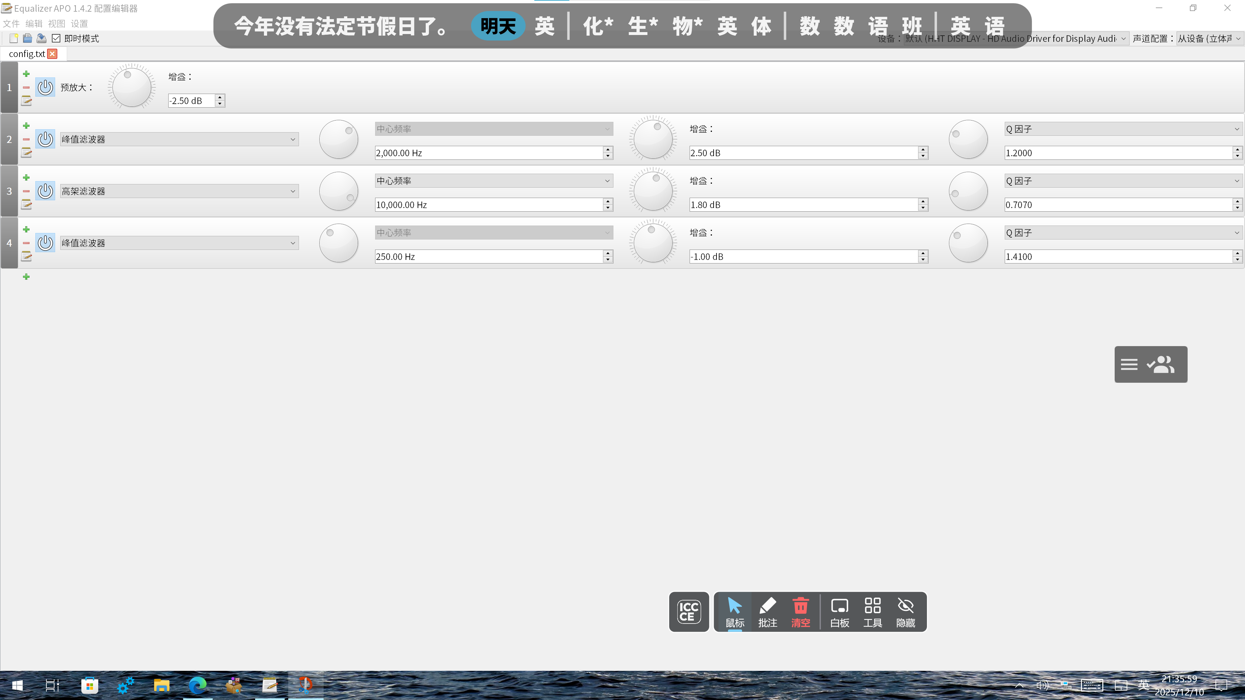Viewport: 1245px width, 700px height.
Task: Open the 设置 menu
Action: [x=79, y=24]
